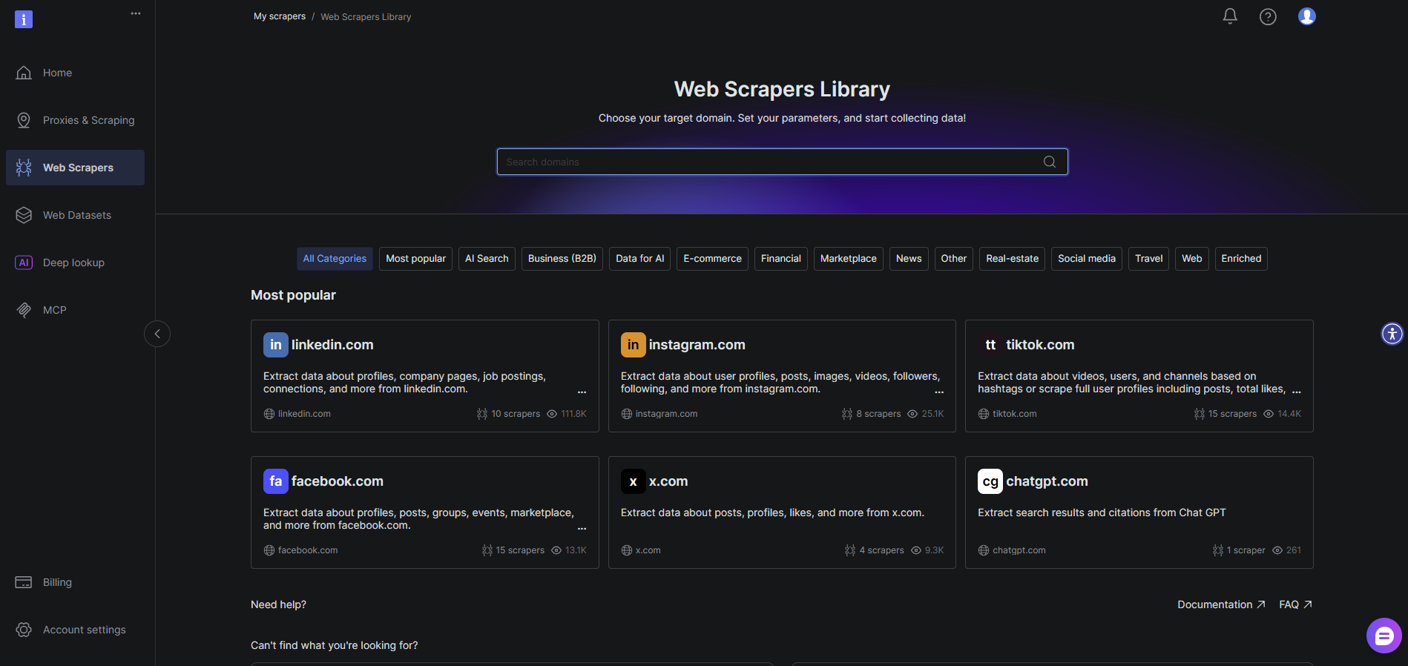
Task: Click the search magnifier icon
Action: (1049, 162)
